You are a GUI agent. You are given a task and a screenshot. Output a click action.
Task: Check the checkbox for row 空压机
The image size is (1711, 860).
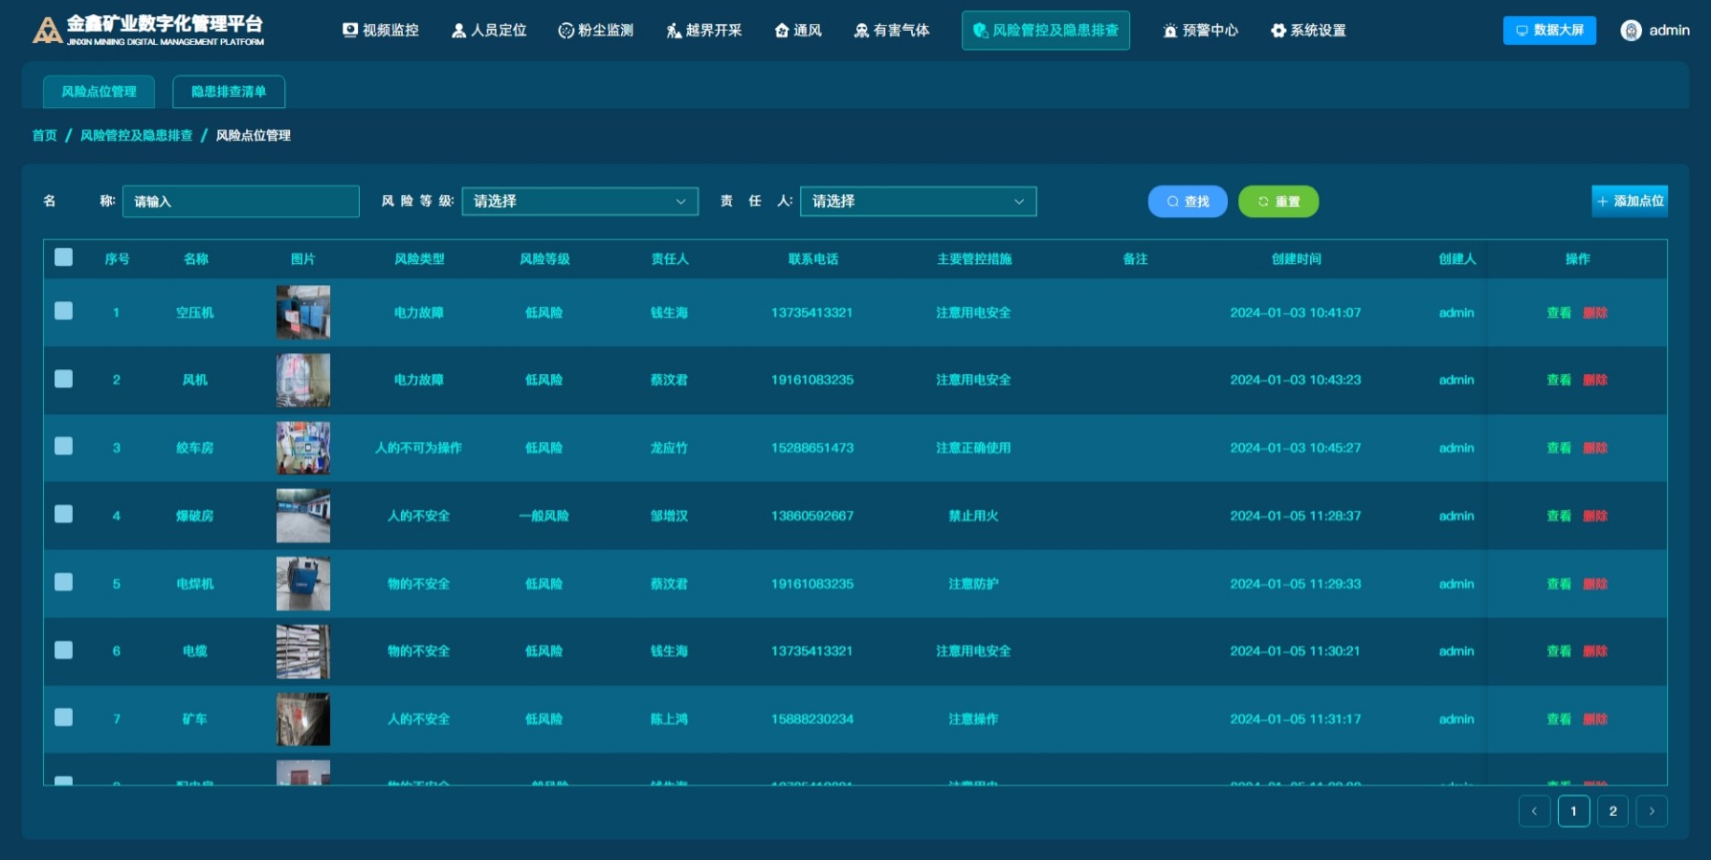click(x=64, y=311)
